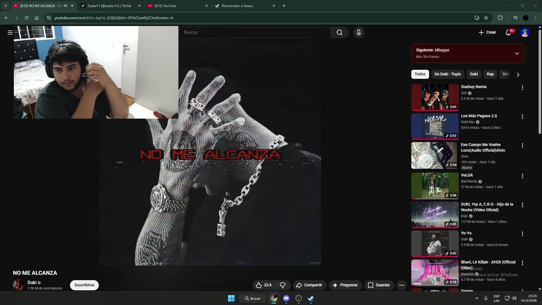This screenshot has width=542, height=305.
Task: Open more actions ellipsis below video
Action: (402, 285)
